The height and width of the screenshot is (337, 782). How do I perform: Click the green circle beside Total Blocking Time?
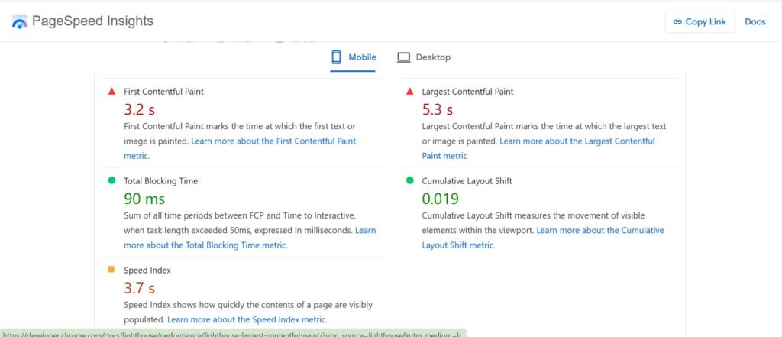pos(111,180)
